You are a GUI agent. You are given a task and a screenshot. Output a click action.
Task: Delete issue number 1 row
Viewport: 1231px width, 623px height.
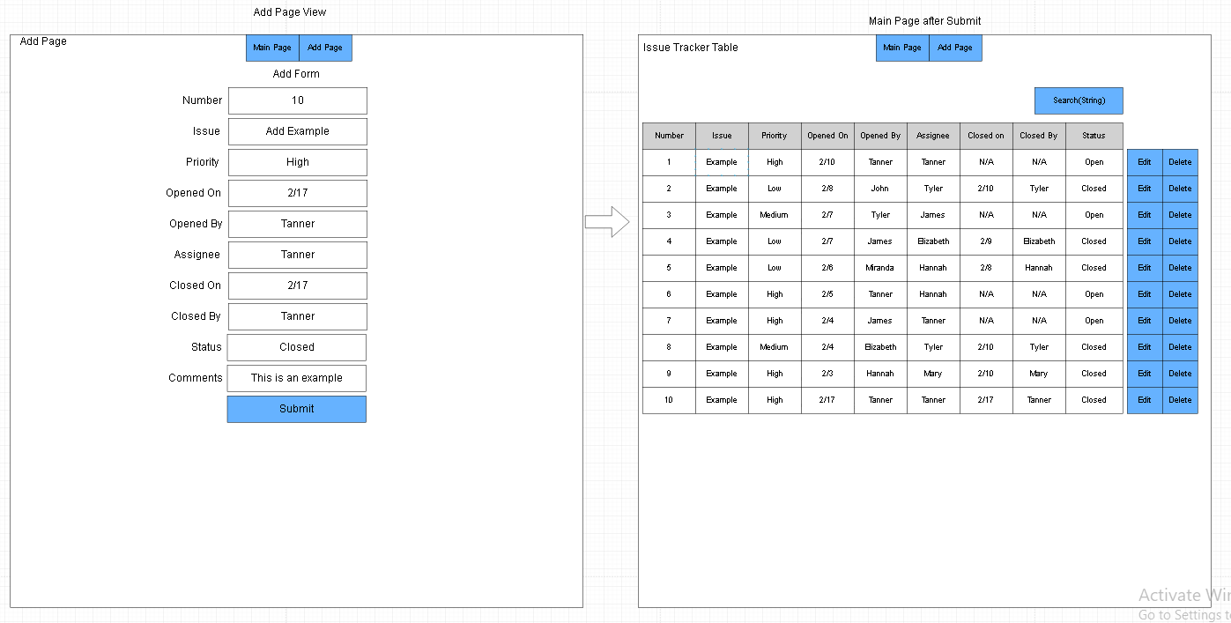[x=1180, y=162]
